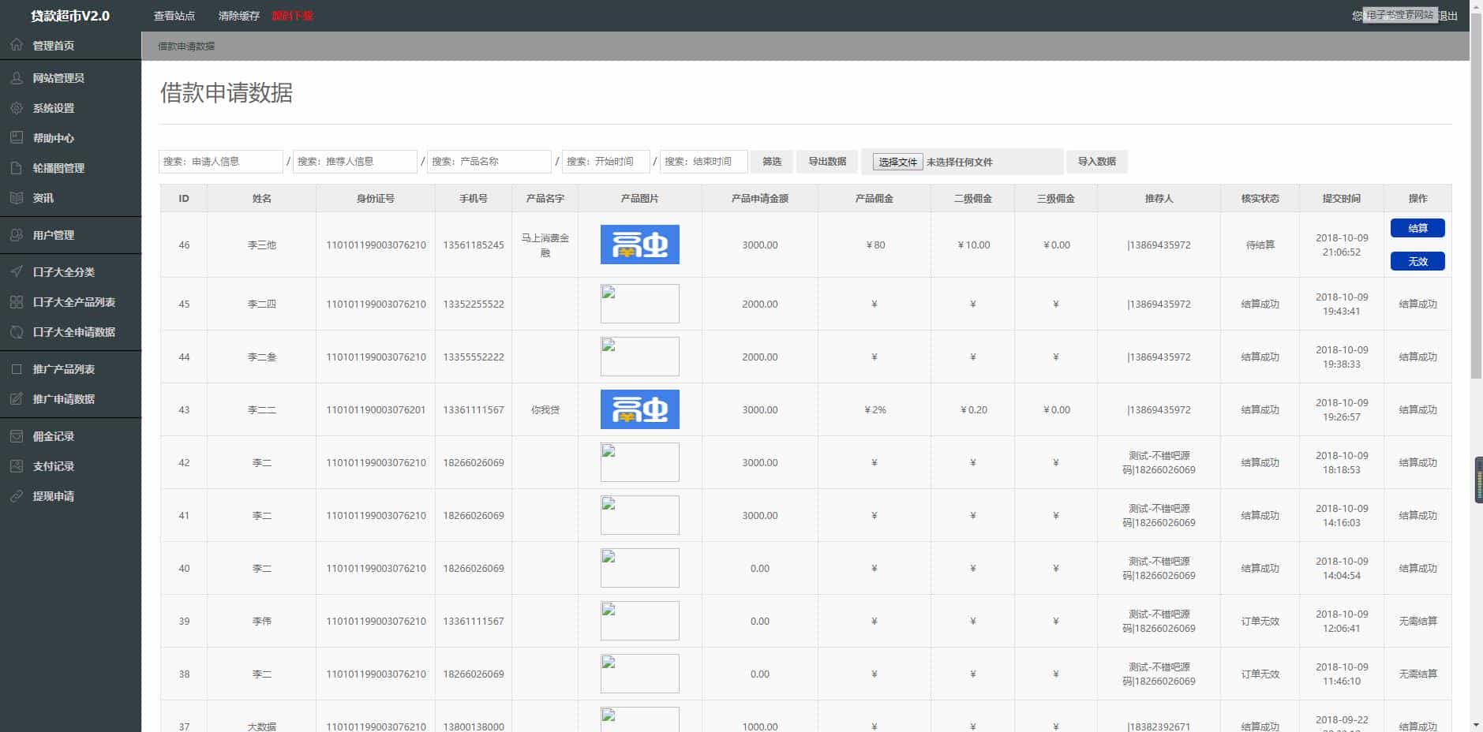Click the gear icon beside 系统设置
Viewport: 1483px width, 732px height.
pyautogui.click(x=17, y=108)
